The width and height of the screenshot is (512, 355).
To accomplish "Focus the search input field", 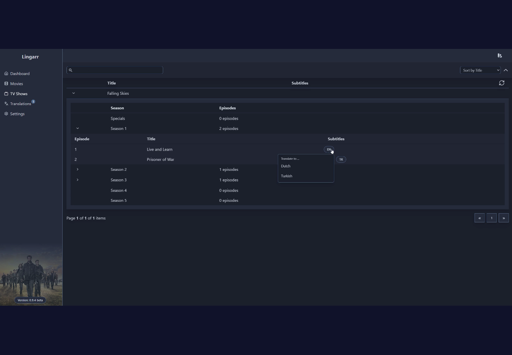I will (x=115, y=70).
